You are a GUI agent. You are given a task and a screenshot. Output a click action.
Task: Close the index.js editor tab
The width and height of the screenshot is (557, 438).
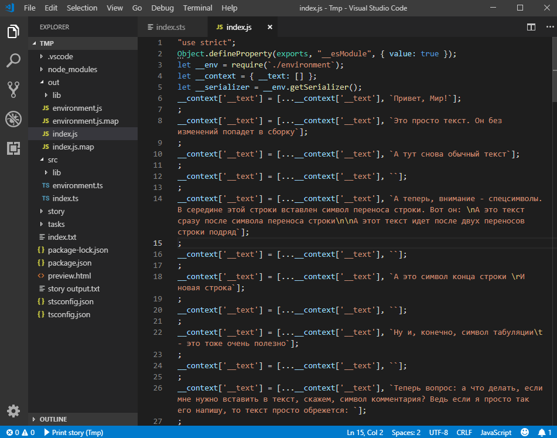point(270,27)
